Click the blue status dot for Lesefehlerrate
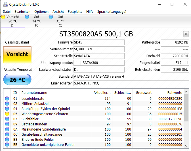This screenshot has width=191, height=151. (7, 98)
